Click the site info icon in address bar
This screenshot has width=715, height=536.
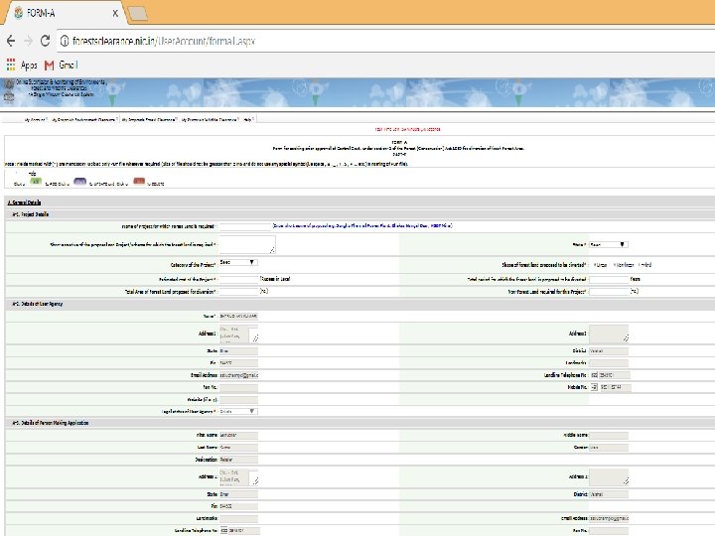(65, 41)
